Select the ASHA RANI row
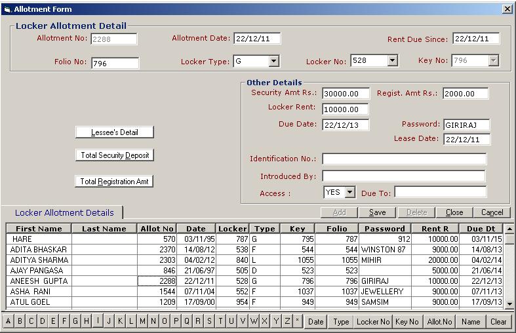This screenshot has height=333, width=516. 39,291
